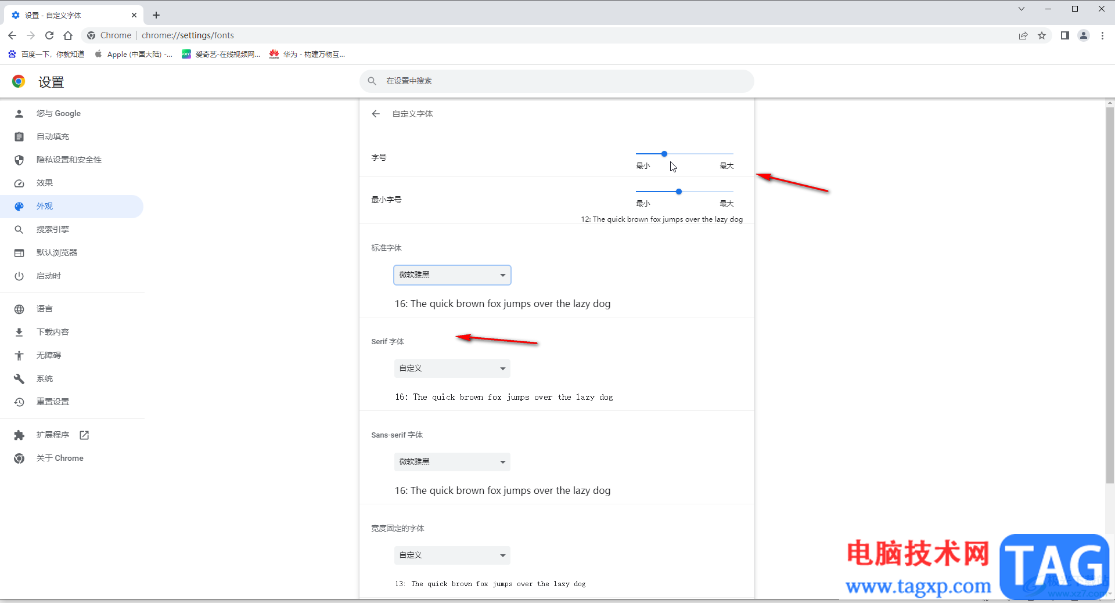
Task: Open 华为 bookmark
Action: click(307, 54)
